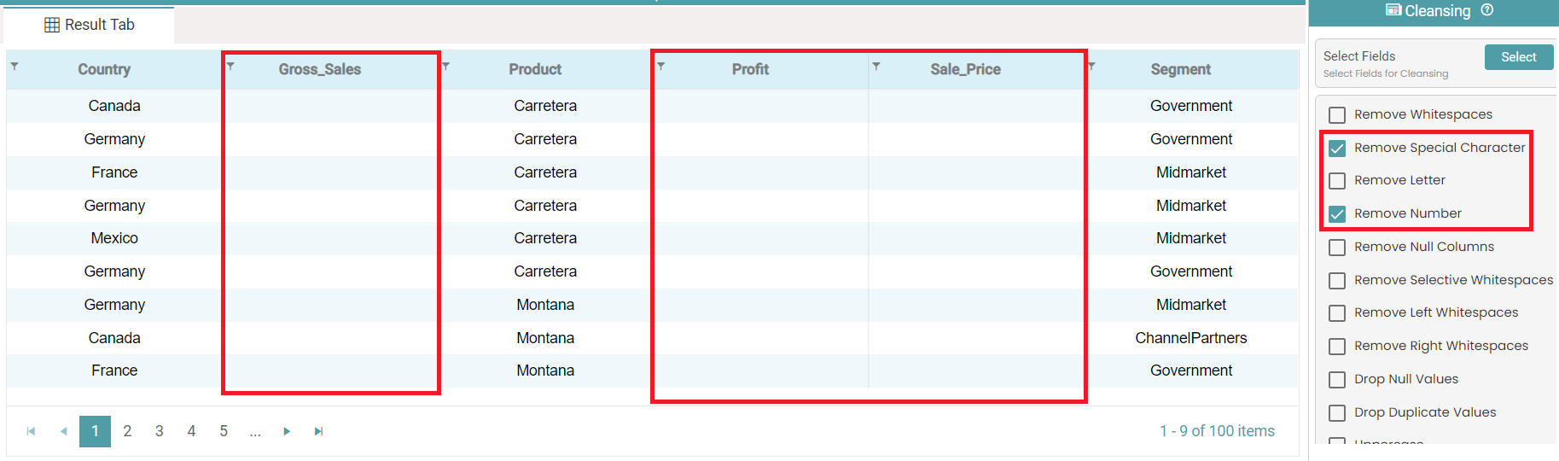The width and height of the screenshot is (1559, 461).
Task: Switch to the Result Tab
Action: pyautogui.click(x=90, y=25)
